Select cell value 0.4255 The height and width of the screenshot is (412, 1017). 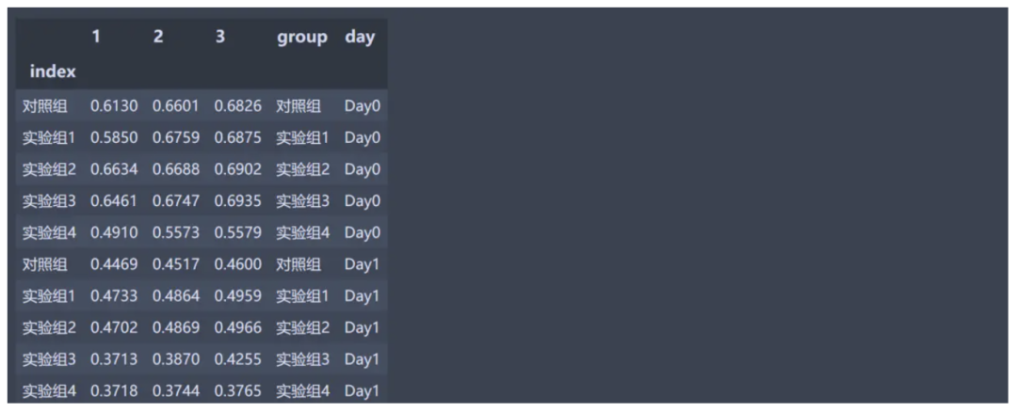pyautogui.click(x=238, y=359)
